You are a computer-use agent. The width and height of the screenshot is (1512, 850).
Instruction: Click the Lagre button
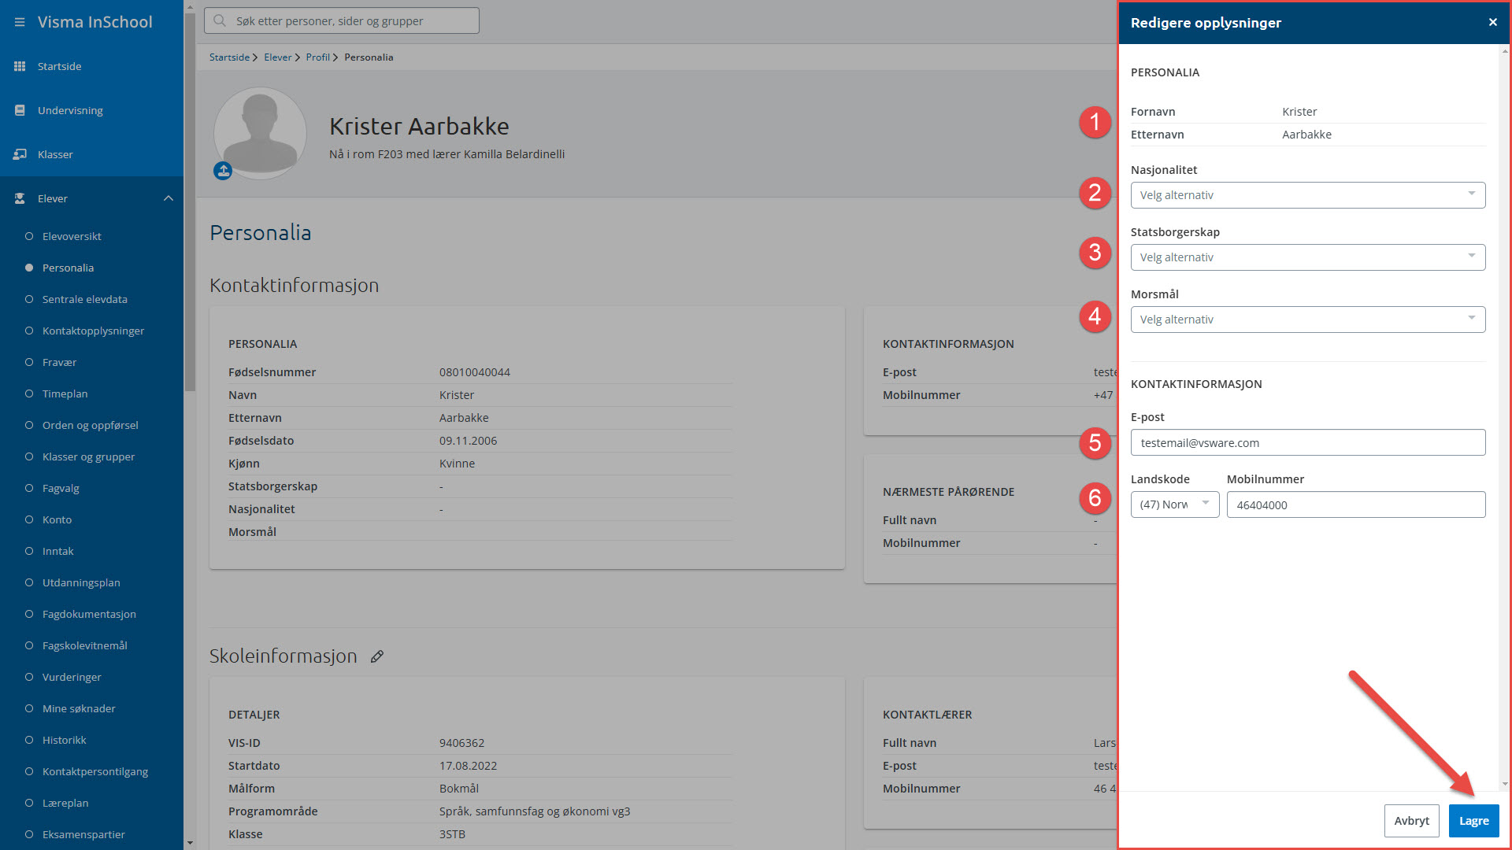(1473, 821)
